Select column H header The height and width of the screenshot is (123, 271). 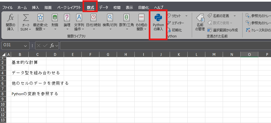click(x=126, y=54)
